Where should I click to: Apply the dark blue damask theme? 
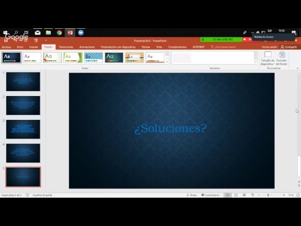click(x=11, y=57)
